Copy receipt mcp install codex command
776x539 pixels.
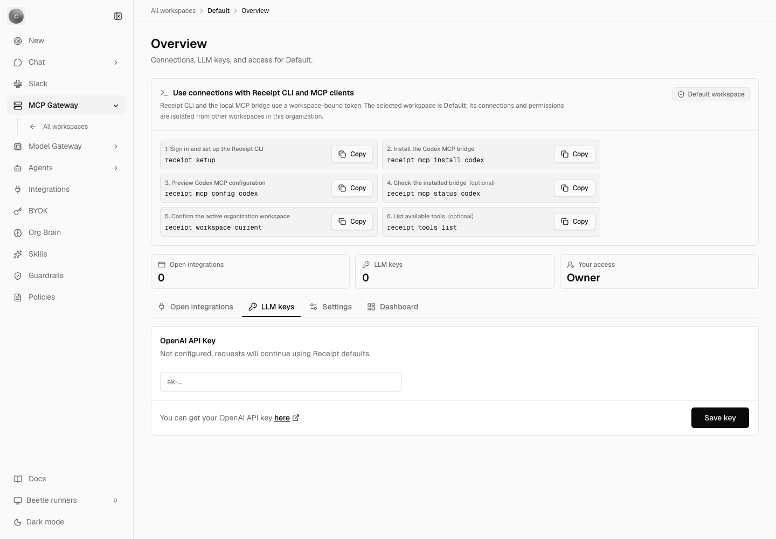click(x=574, y=154)
